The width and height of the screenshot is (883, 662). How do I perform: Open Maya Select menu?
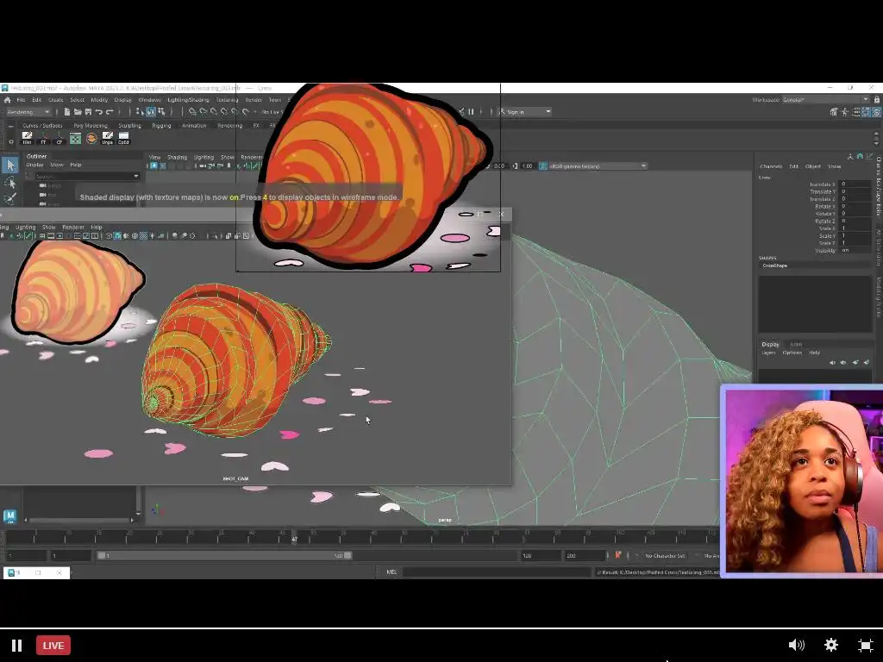(77, 100)
